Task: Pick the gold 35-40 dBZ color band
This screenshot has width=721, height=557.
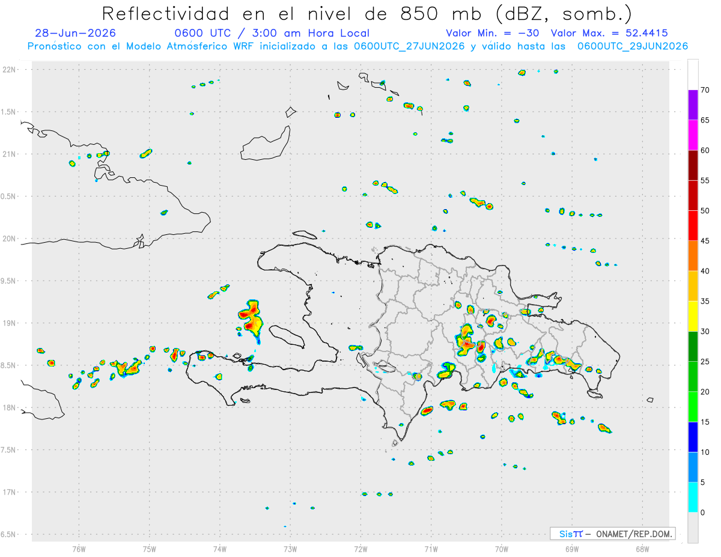Action: coord(693,286)
